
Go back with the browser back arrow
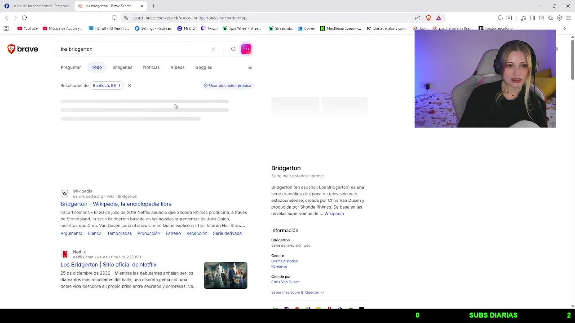click(7, 18)
